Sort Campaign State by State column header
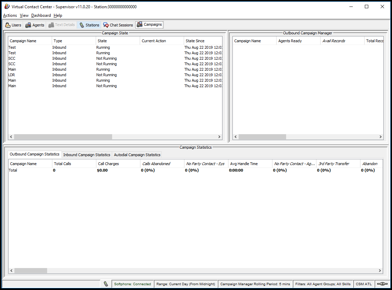This screenshot has width=392, height=290. pyautogui.click(x=118, y=41)
